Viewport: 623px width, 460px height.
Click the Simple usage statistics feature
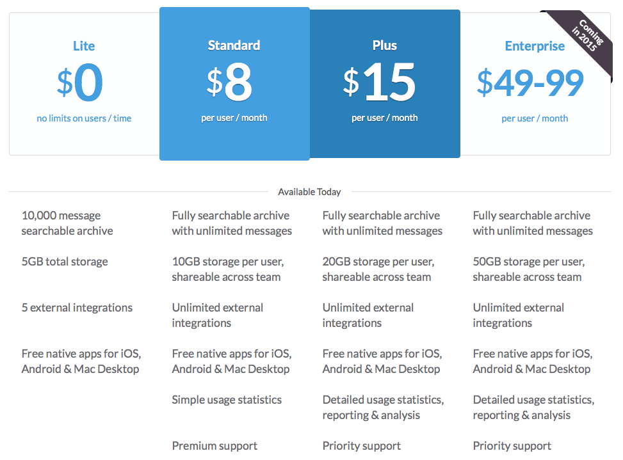pyautogui.click(x=227, y=400)
